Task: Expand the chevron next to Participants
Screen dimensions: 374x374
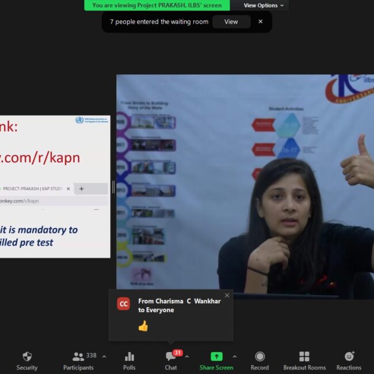Action: 104,357
